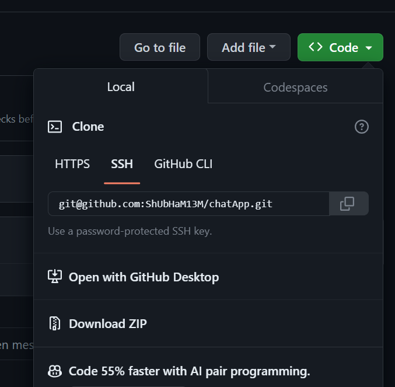Open the Clone help question mark icon
Screen dimensions: 395x387
[362, 127]
